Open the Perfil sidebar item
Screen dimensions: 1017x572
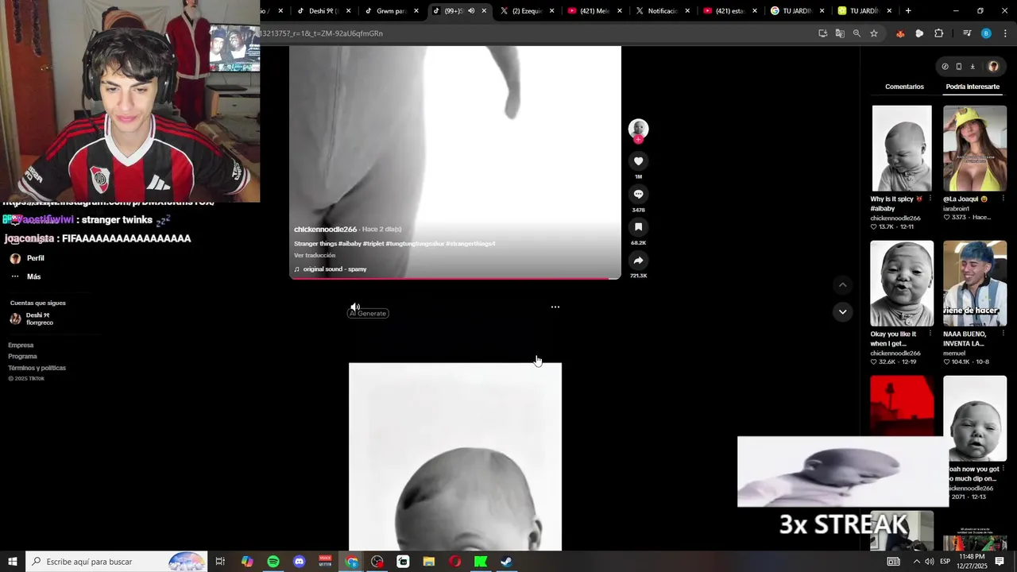27,258
